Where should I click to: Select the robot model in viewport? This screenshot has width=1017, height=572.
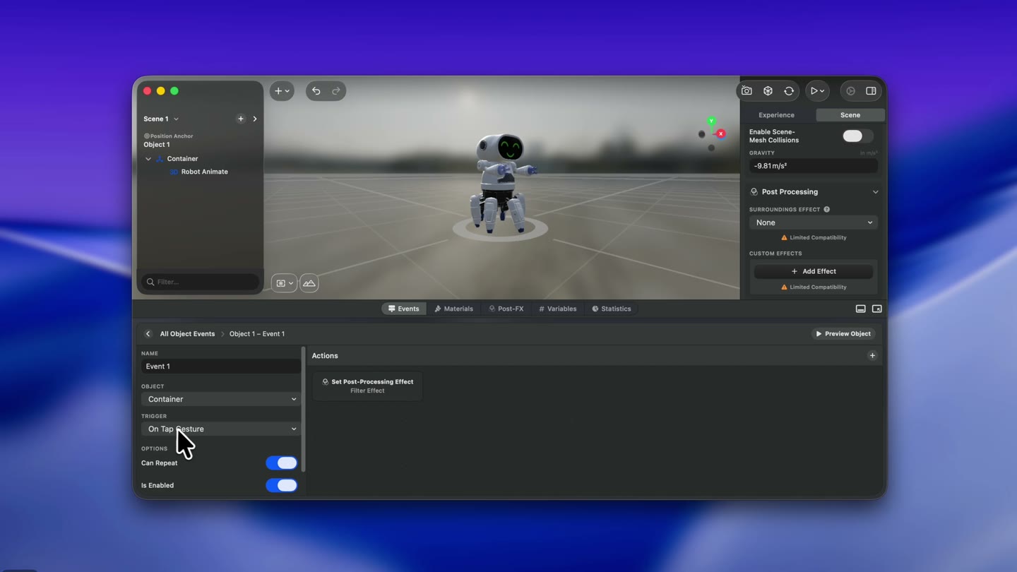click(502, 182)
